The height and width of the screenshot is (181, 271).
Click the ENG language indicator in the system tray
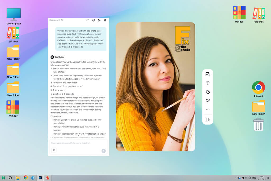254,178
